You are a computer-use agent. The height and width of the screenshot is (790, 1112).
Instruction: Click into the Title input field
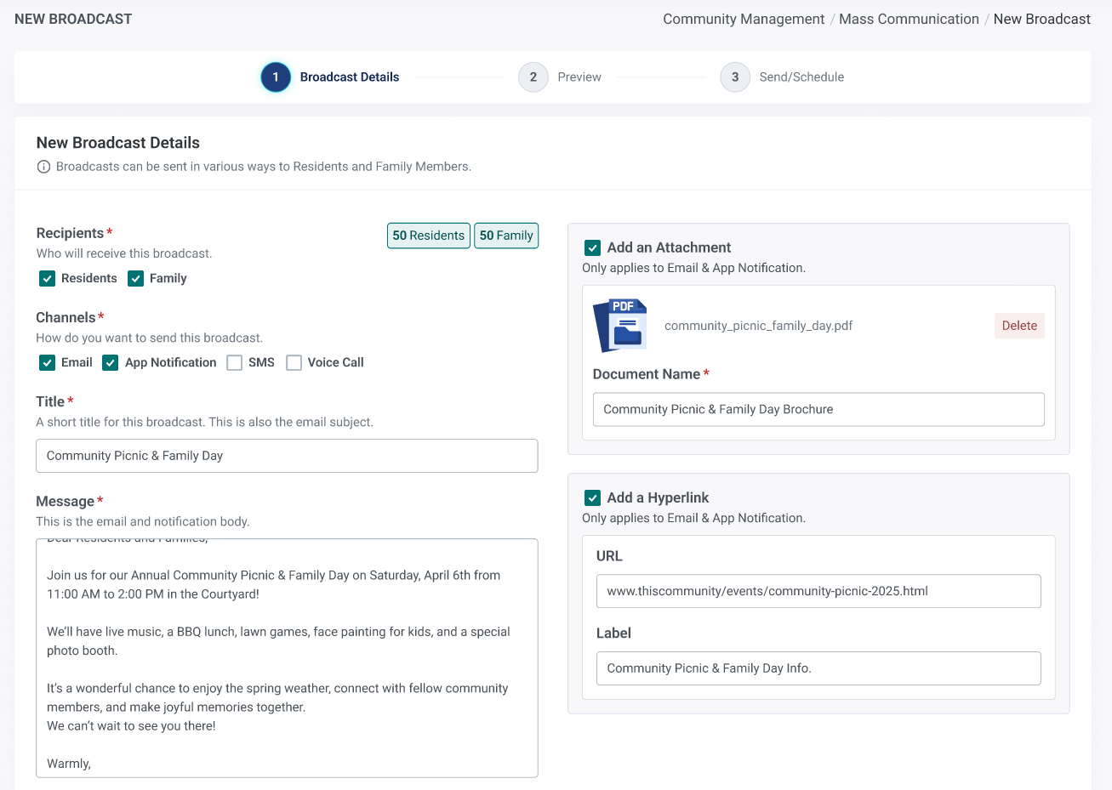click(x=287, y=456)
